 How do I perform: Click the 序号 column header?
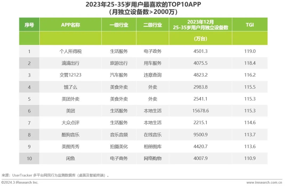pos(29,25)
